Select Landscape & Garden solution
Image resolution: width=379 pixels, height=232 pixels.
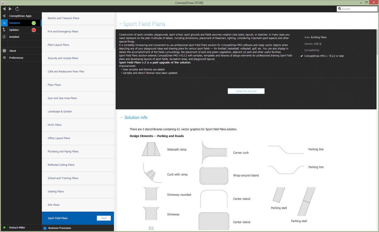click(x=78, y=111)
